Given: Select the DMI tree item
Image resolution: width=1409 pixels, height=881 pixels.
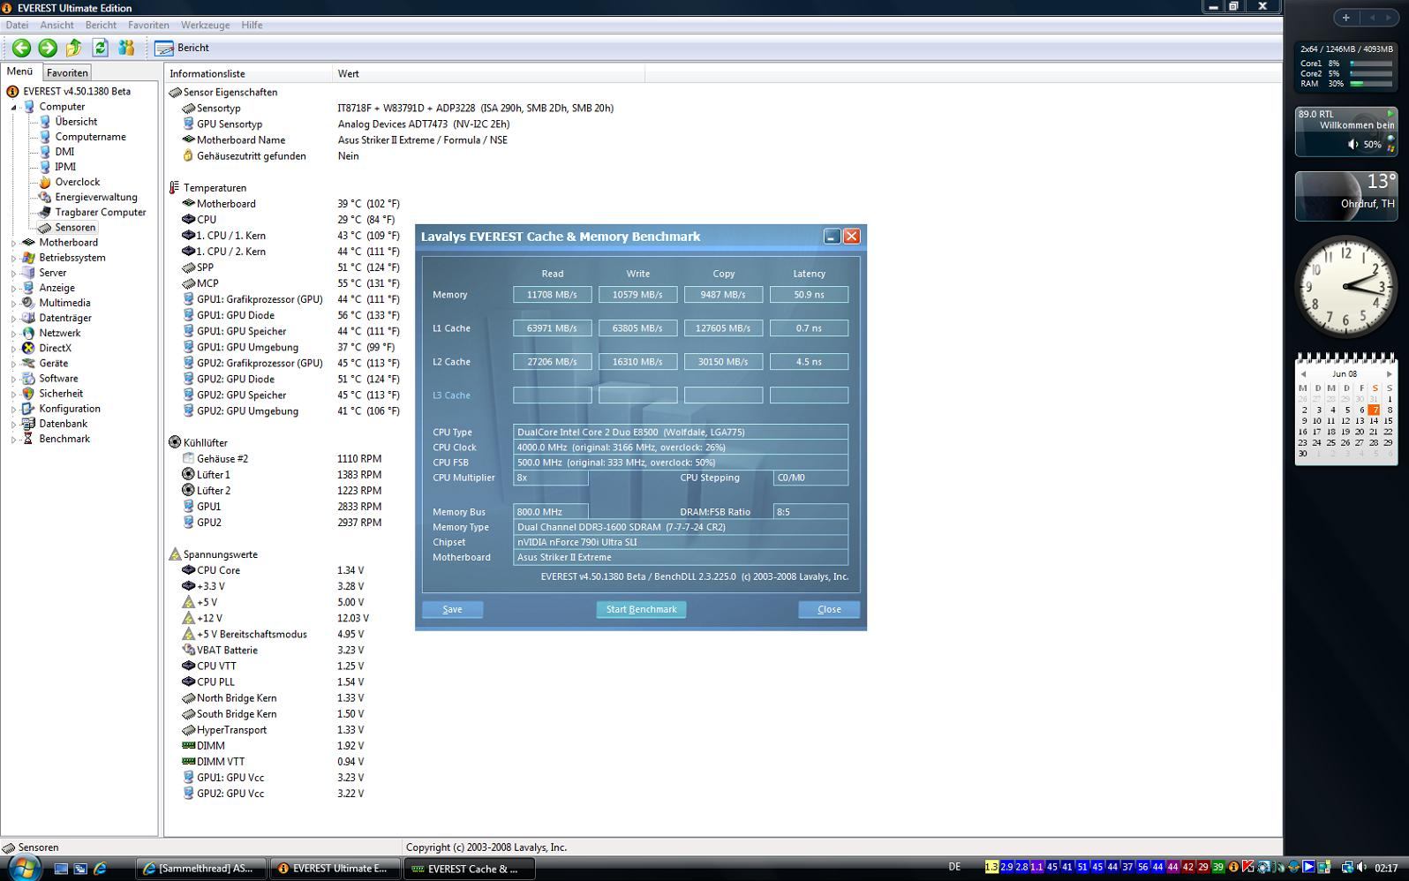Looking at the screenshot, I should (64, 152).
